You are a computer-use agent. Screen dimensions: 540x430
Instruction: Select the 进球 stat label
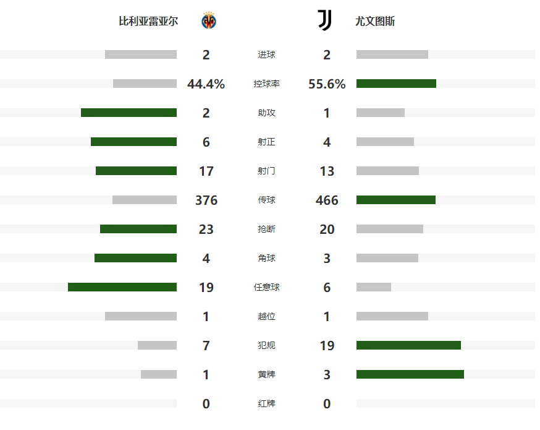click(266, 55)
